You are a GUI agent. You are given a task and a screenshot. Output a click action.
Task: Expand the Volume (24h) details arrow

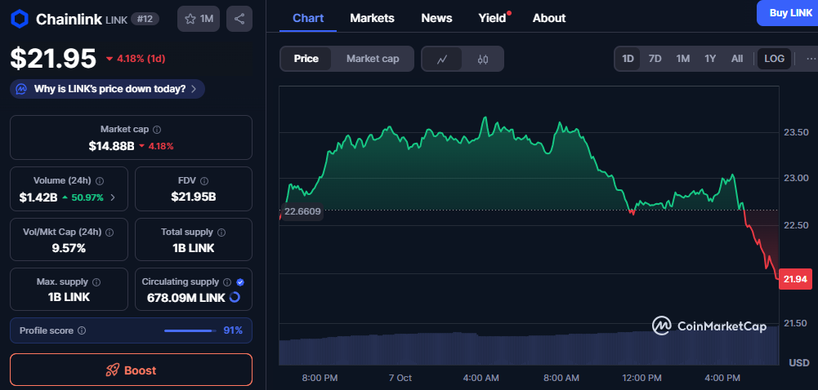pyautogui.click(x=113, y=197)
